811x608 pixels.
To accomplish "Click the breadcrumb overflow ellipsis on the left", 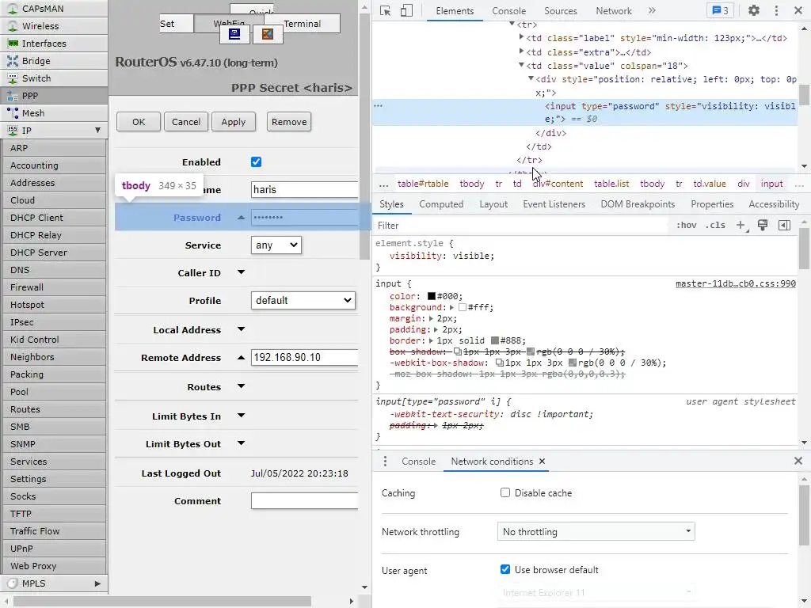I will 383,184.
